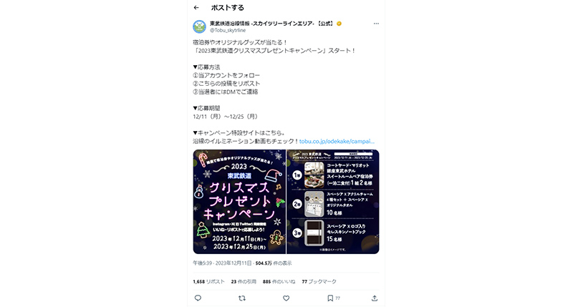
Task: View the 1,658 リポスト list
Action: (208, 282)
